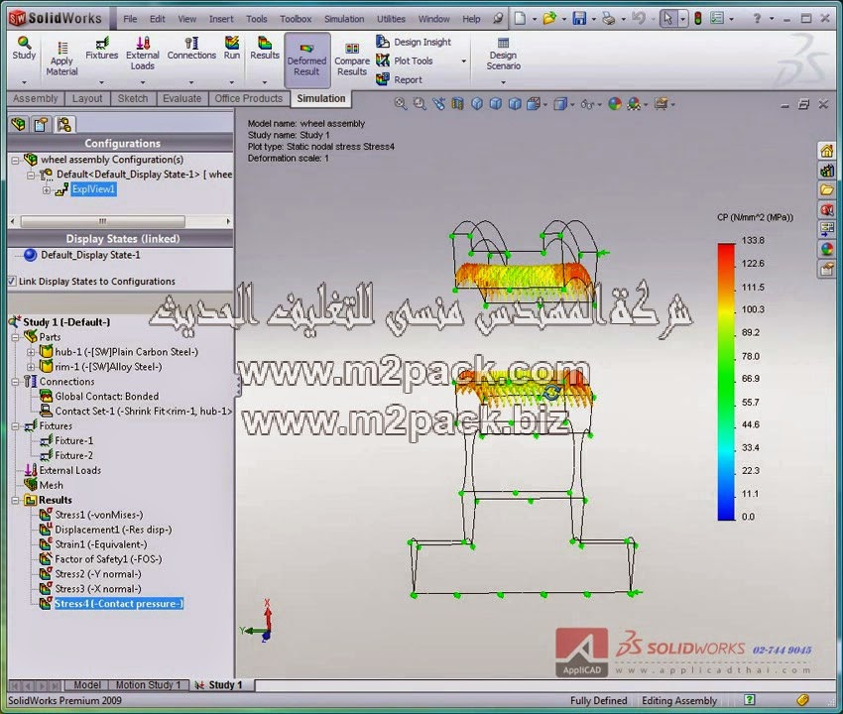Select the Default_Display State-1 entry
The image size is (843, 714).
90,255
